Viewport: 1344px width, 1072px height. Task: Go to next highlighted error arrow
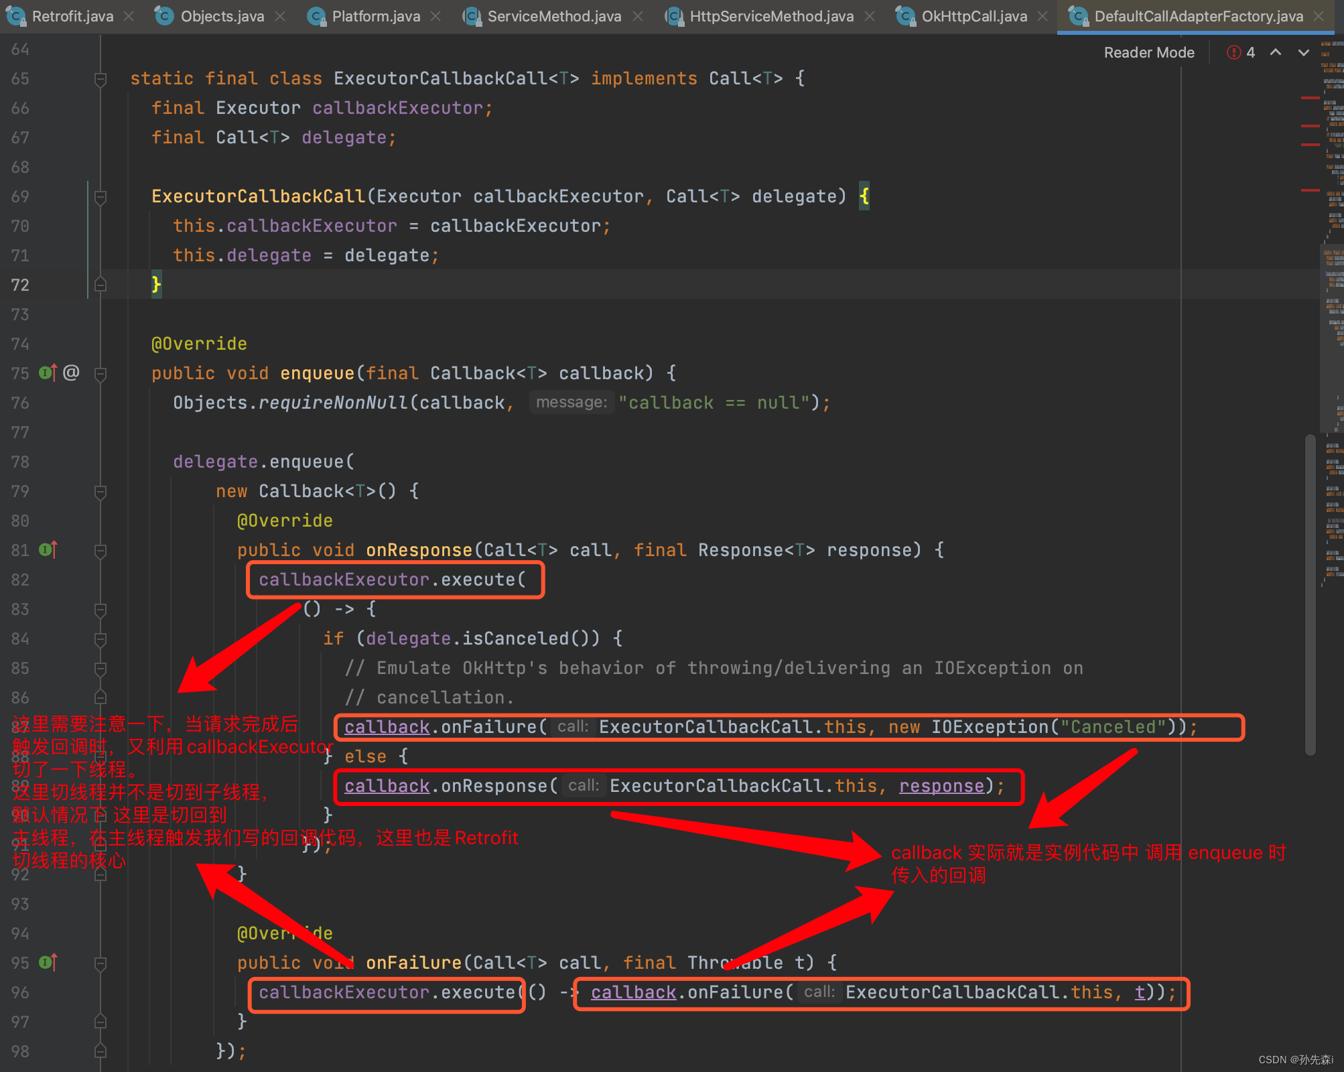pyautogui.click(x=1303, y=52)
